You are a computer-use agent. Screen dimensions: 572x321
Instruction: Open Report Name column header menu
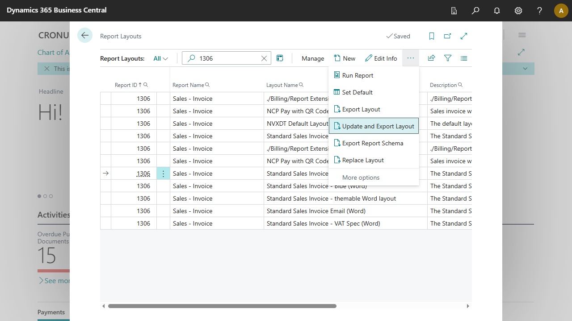(x=191, y=85)
